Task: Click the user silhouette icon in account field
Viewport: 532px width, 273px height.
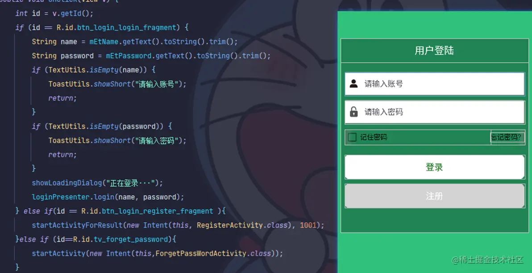Action: 353,84
